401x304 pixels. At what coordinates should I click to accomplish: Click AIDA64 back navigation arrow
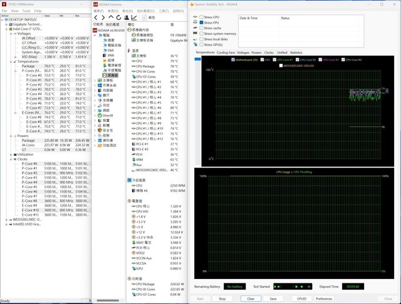96,18
